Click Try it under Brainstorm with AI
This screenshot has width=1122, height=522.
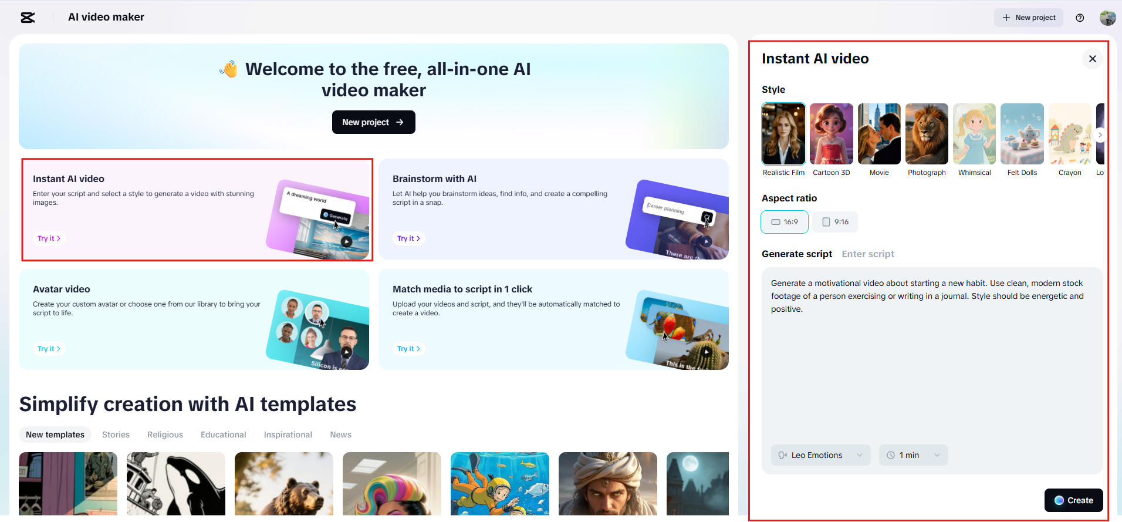pos(408,238)
